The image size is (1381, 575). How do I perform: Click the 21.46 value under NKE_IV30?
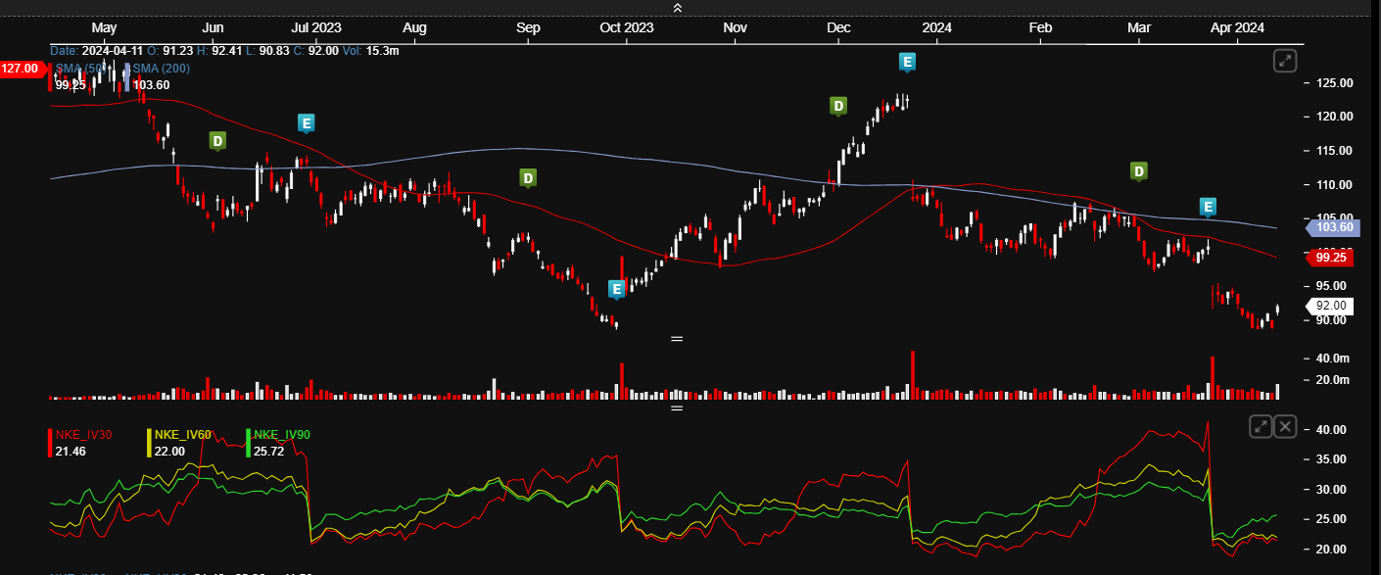(x=71, y=451)
